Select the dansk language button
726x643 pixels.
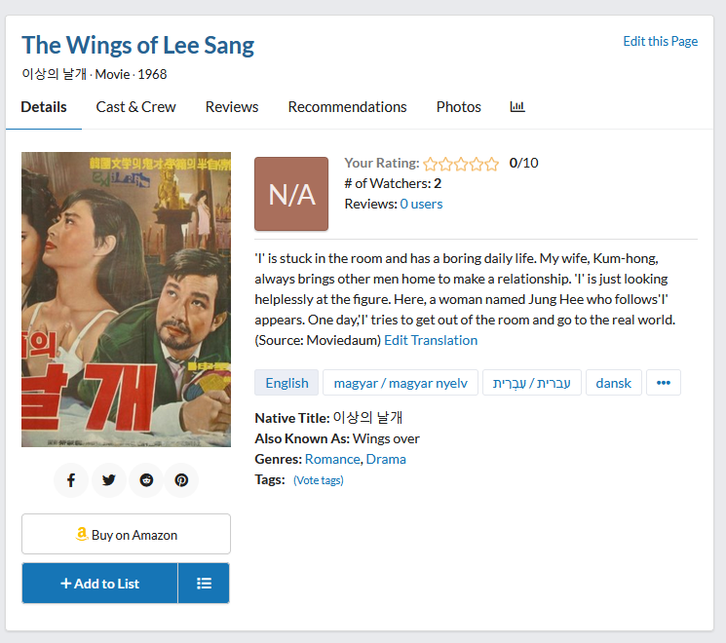point(614,382)
